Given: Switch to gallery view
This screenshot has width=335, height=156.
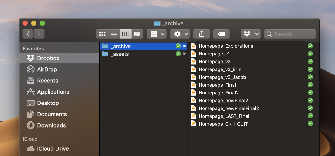Looking at the screenshot, I should pyautogui.click(x=137, y=34).
